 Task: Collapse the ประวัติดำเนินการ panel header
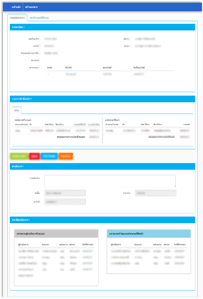pyautogui.click(x=21, y=220)
